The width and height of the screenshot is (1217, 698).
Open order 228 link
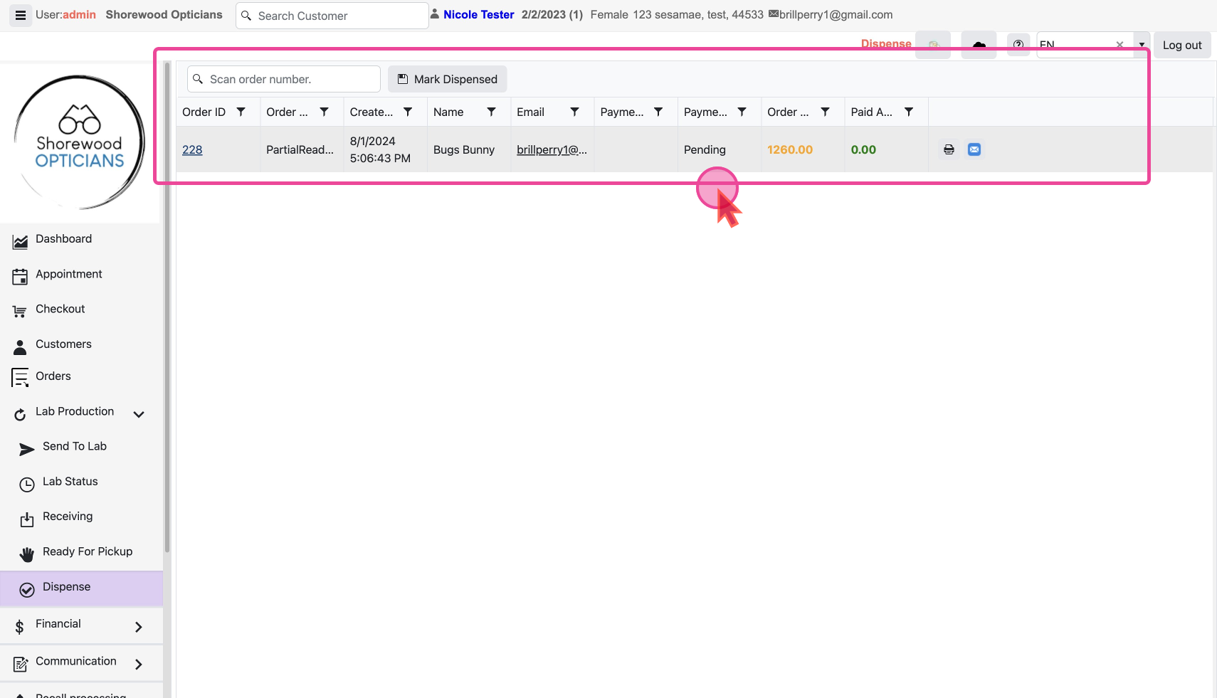point(192,149)
